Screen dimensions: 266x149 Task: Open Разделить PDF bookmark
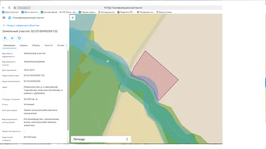pyautogui.click(x=126, y=12)
